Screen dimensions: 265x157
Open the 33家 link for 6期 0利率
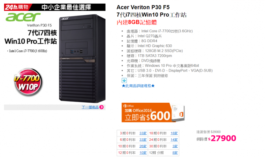143,140
